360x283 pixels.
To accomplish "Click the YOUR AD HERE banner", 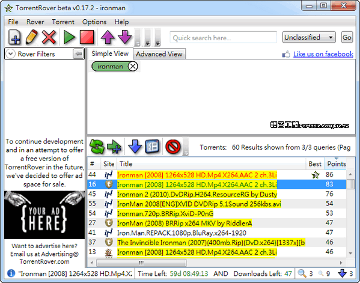I will coord(44,215).
